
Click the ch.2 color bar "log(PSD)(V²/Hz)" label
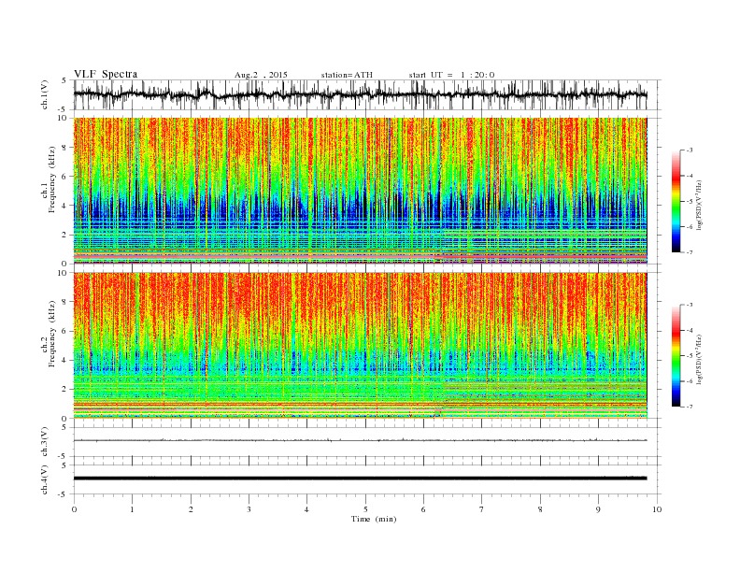pyautogui.click(x=700, y=359)
